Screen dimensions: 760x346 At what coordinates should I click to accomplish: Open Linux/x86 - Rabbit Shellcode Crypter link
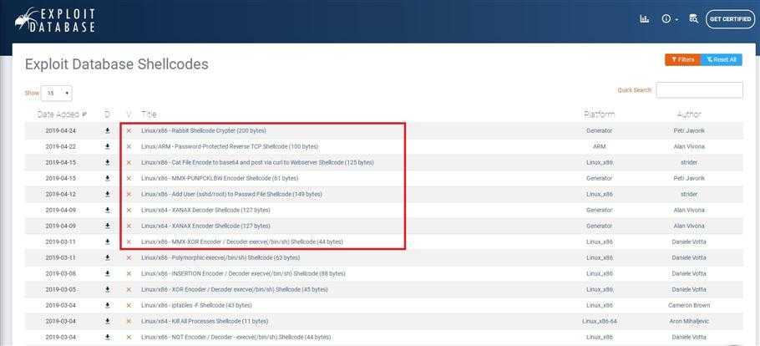(x=204, y=130)
